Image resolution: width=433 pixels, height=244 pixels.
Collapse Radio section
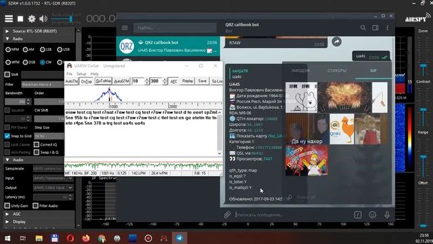7,39
